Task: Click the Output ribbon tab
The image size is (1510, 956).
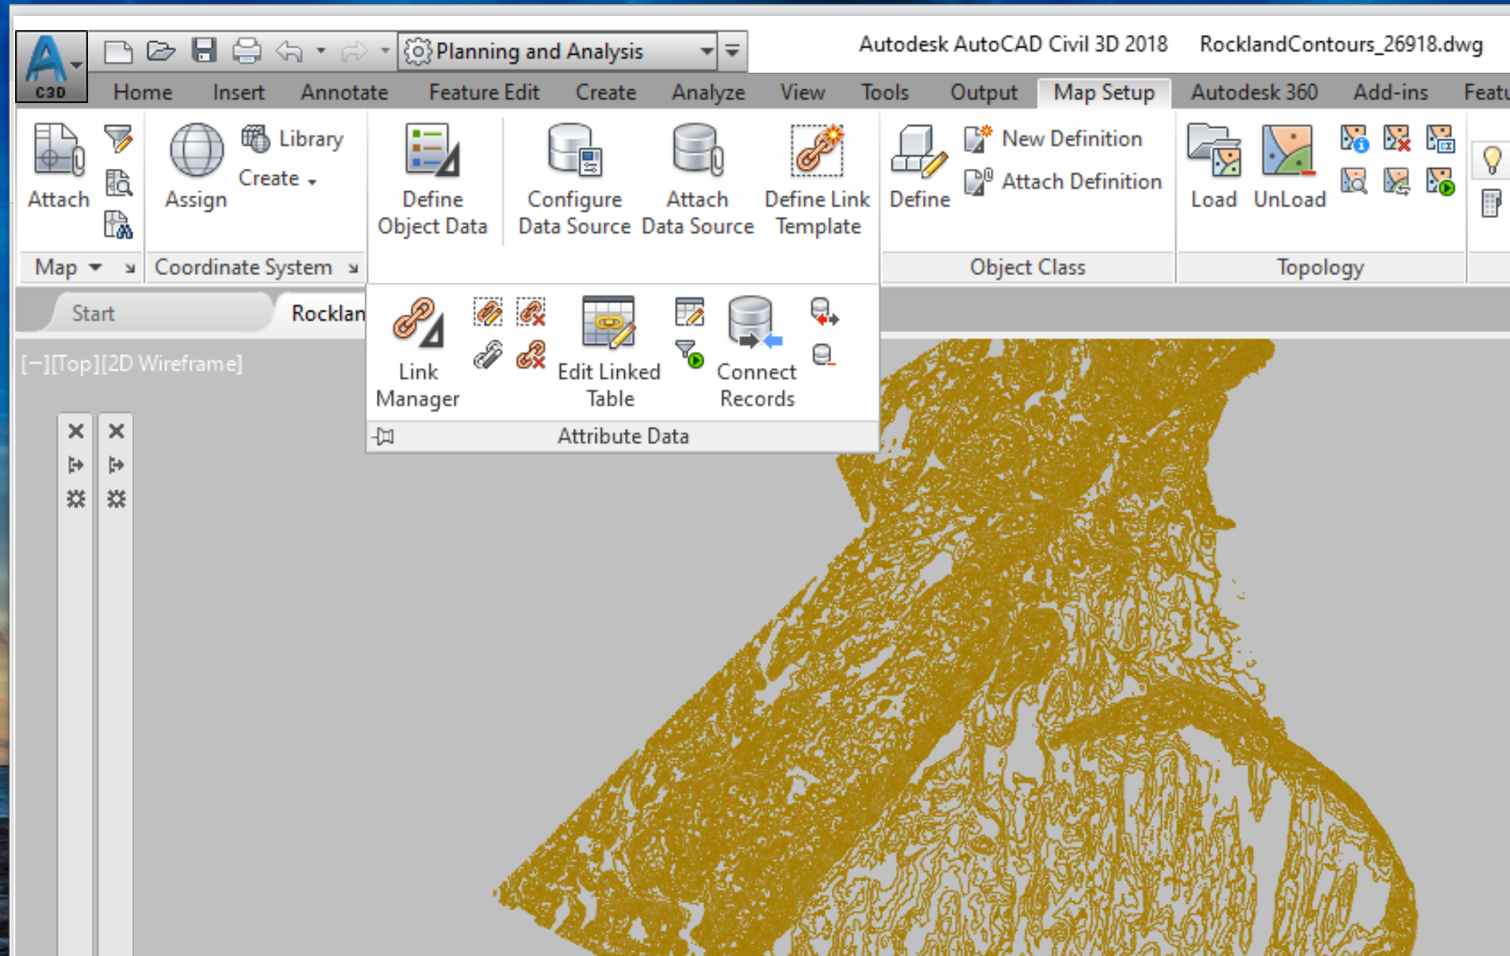Action: 983,93
